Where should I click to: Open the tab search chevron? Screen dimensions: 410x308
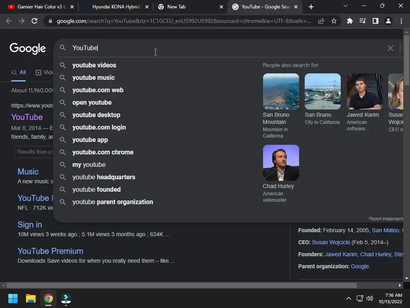pos(346,6)
